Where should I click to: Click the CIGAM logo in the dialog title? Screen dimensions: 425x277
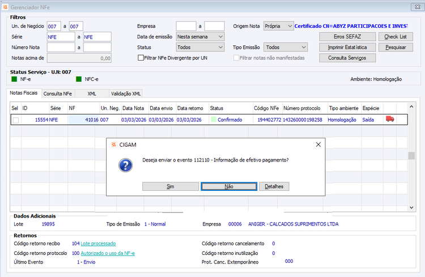tap(113, 145)
